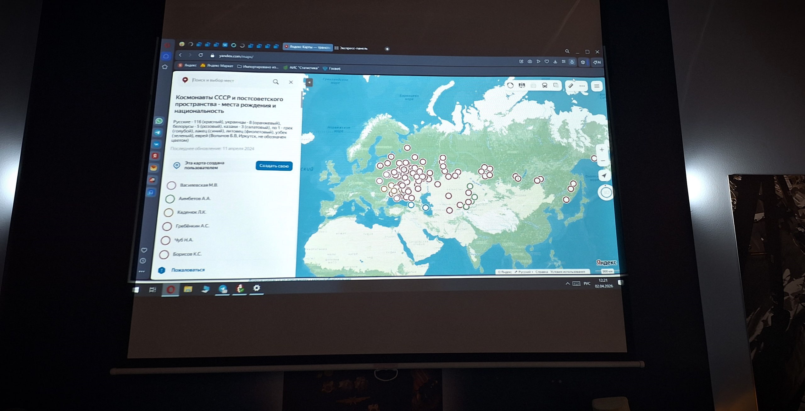Click the ruler distance measurement tool
This screenshot has height=411, width=805.
[571, 86]
